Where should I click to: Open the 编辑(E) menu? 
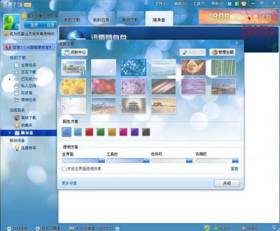[x=180, y=4]
